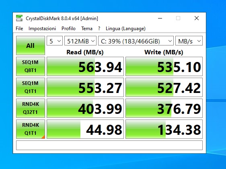Close the CrystalDiskMark window

click(x=197, y=18)
